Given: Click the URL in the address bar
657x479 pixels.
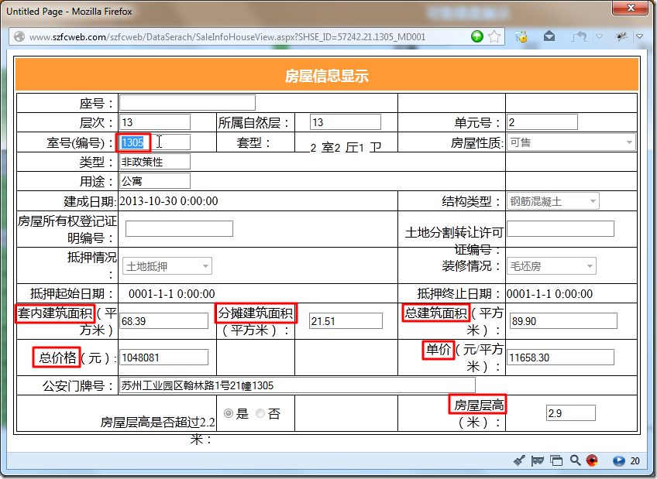Looking at the screenshot, I should tap(228, 37).
